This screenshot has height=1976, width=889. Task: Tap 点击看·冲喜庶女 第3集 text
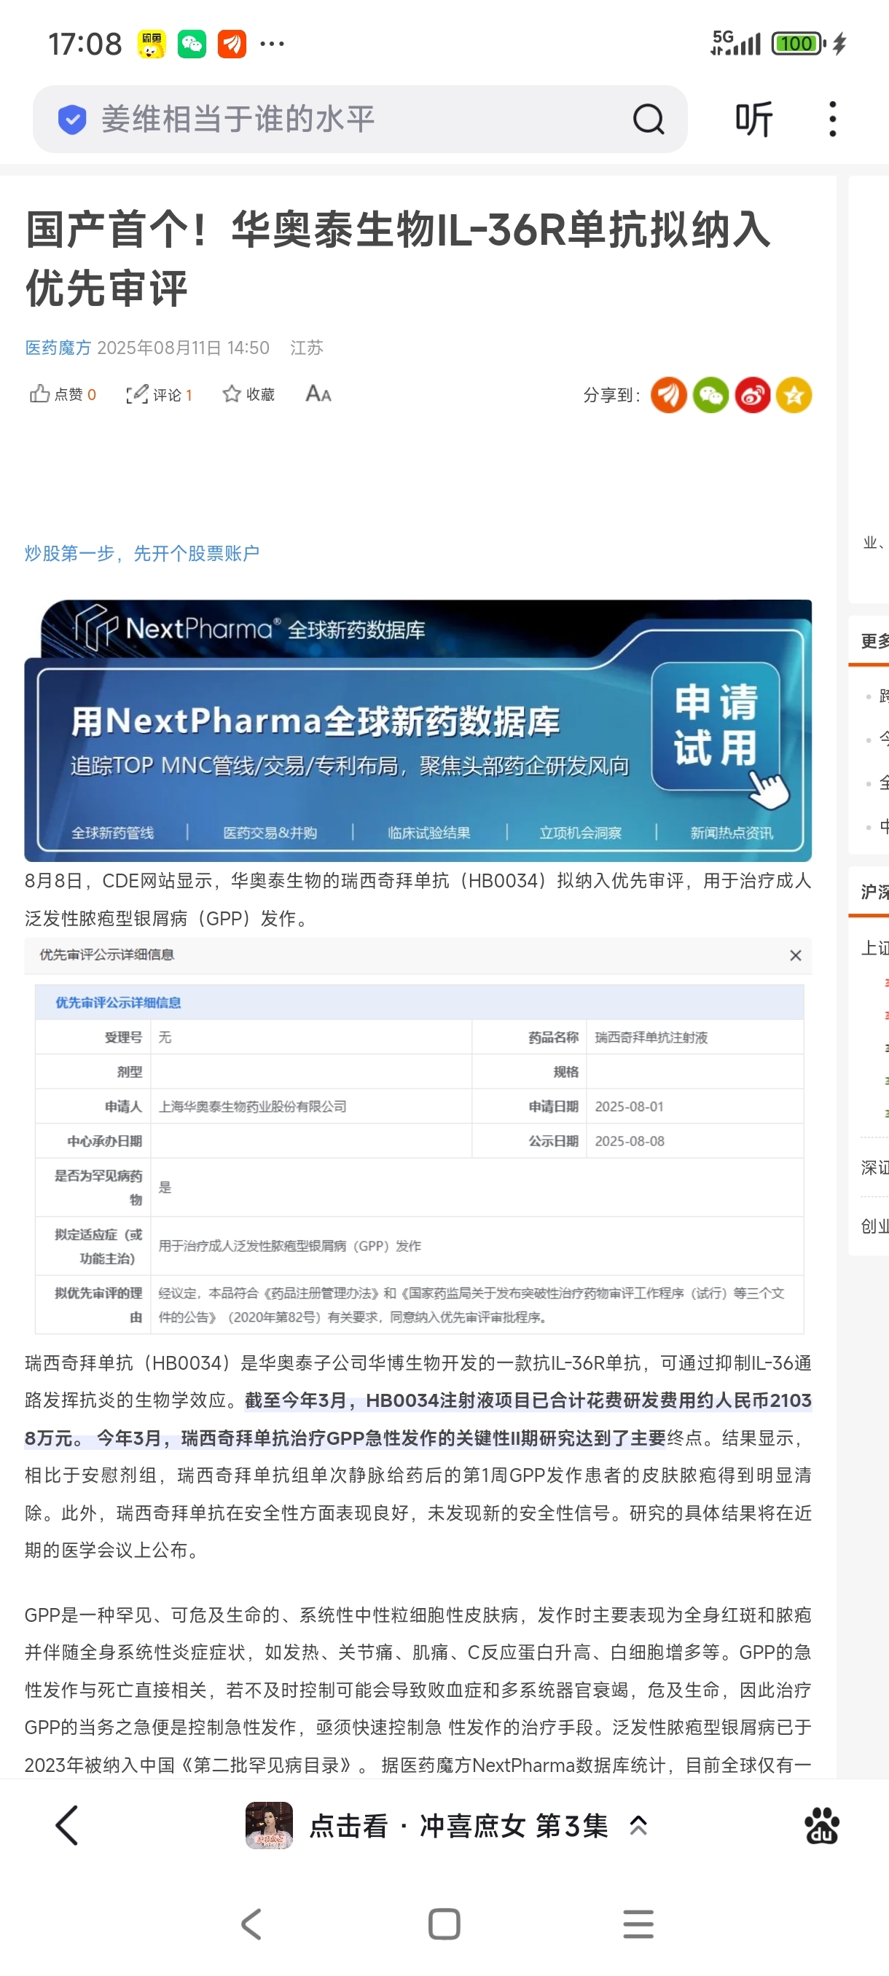[x=458, y=1826]
